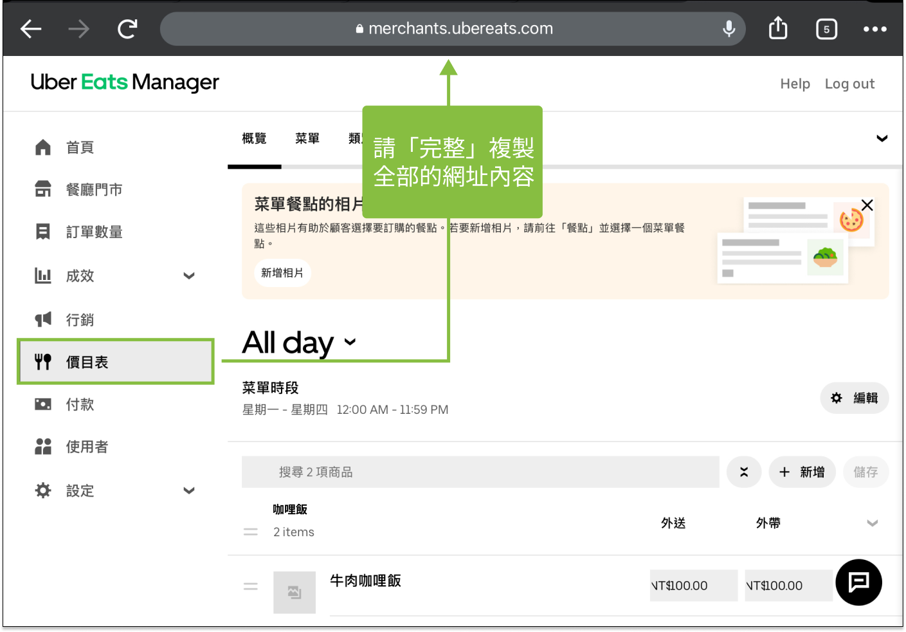Switch to the 概覽 tab
906x632 pixels.
(254, 138)
